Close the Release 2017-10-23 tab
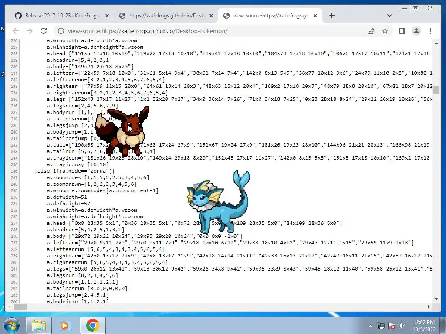Image resolution: width=446 pixels, height=334 pixels. coord(107,16)
